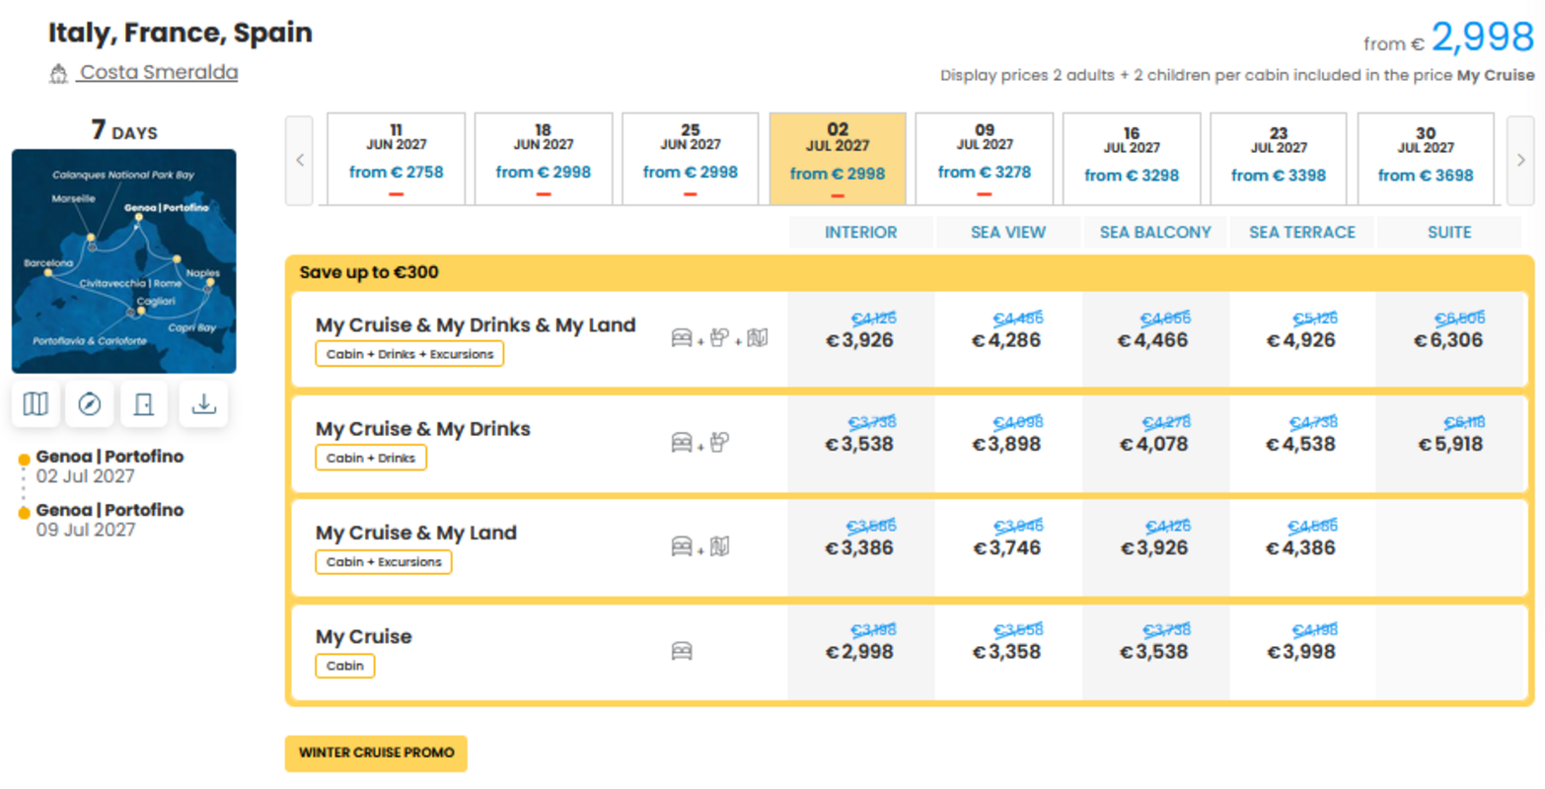Click the WINTER CRUISE PROMO button
Image resolution: width=1545 pixels, height=789 pixels.
pyautogui.click(x=376, y=753)
